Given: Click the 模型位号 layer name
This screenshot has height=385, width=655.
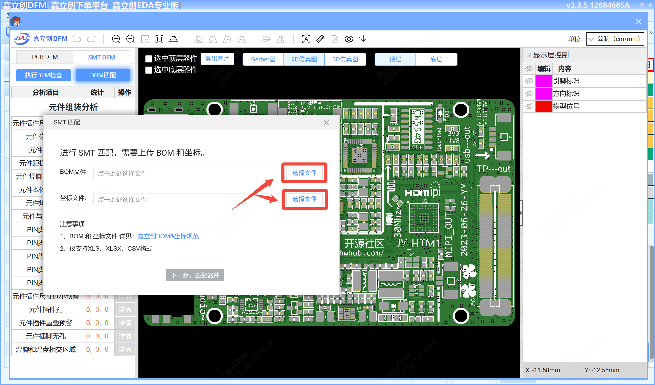Looking at the screenshot, I should (x=566, y=106).
